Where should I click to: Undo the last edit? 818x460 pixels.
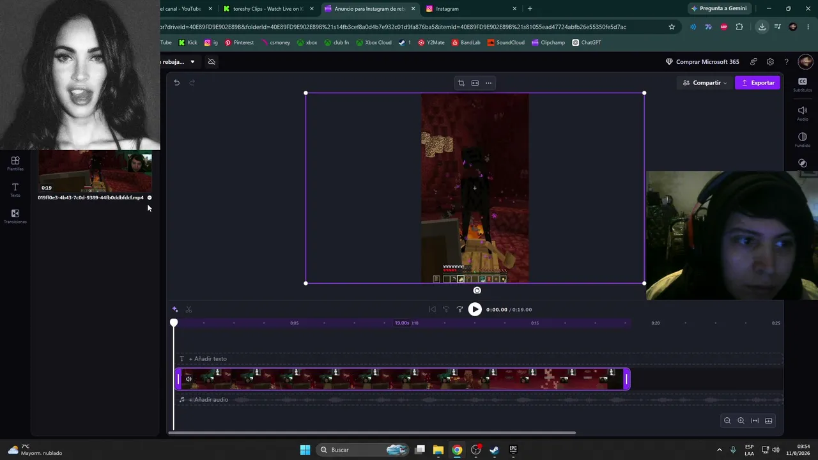(x=177, y=82)
